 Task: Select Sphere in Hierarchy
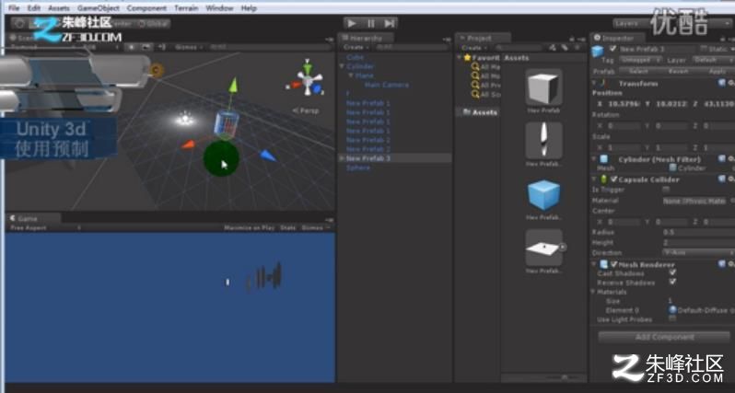point(357,168)
